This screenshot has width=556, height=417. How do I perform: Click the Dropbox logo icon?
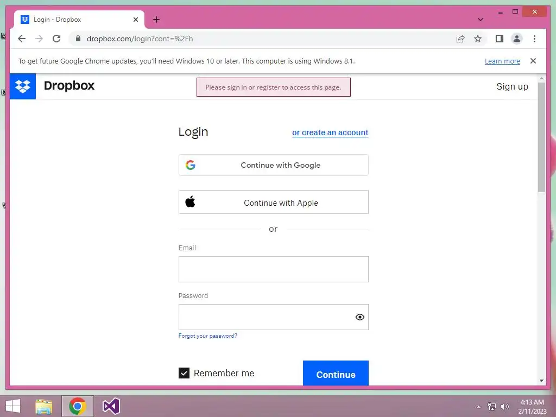(23, 86)
